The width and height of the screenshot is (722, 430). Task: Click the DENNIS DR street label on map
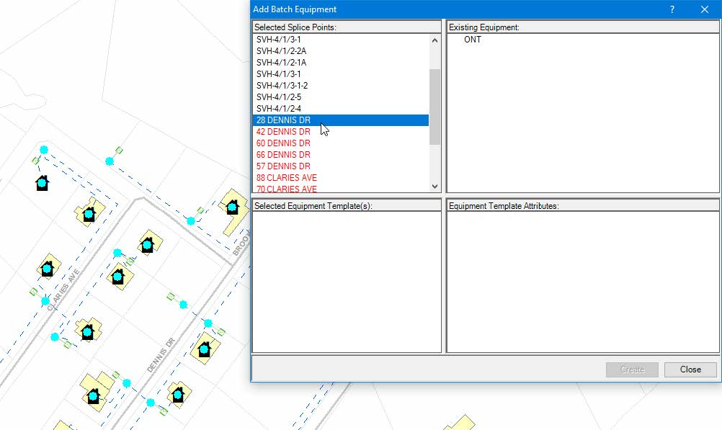pyautogui.click(x=161, y=355)
